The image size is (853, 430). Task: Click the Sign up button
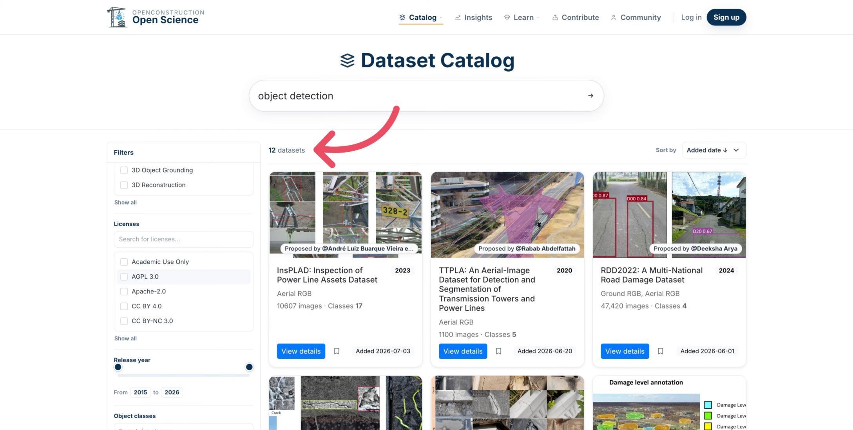[726, 17]
